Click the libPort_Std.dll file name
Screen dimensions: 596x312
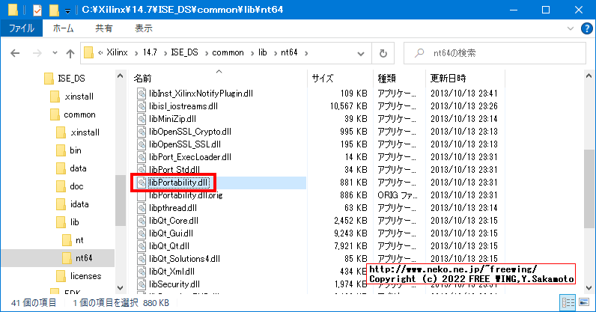174,170
